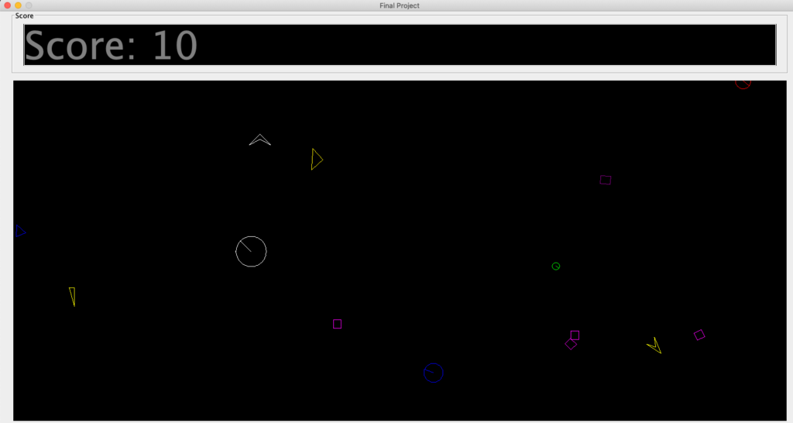Click the white chevron-shaped player ship
The height and width of the screenshot is (423, 793).
coord(260,140)
